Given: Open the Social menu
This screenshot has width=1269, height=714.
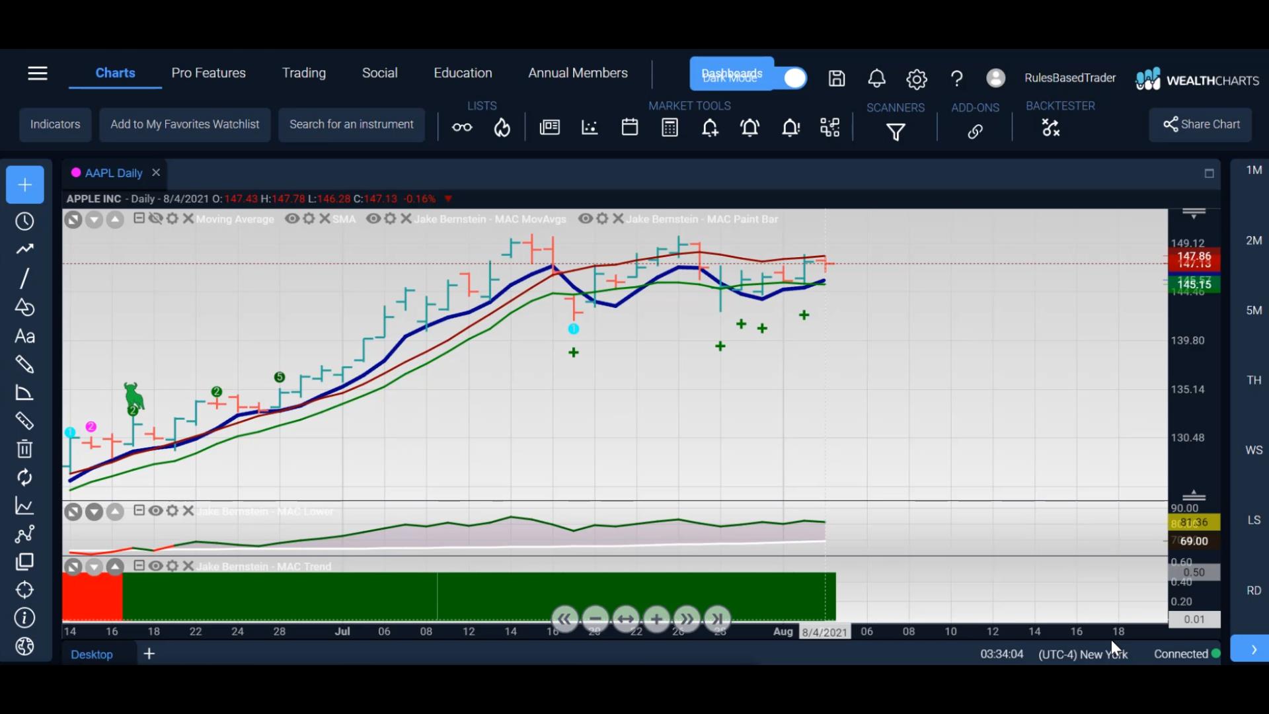Looking at the screenshot, I should click(379, 73).
